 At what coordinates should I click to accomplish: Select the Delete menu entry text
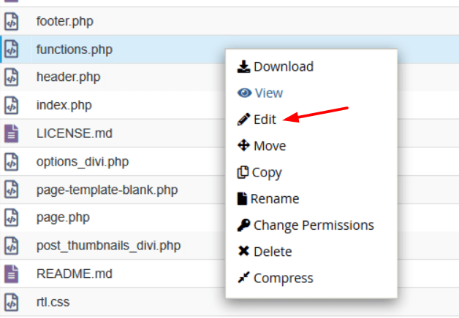(273, 252)
